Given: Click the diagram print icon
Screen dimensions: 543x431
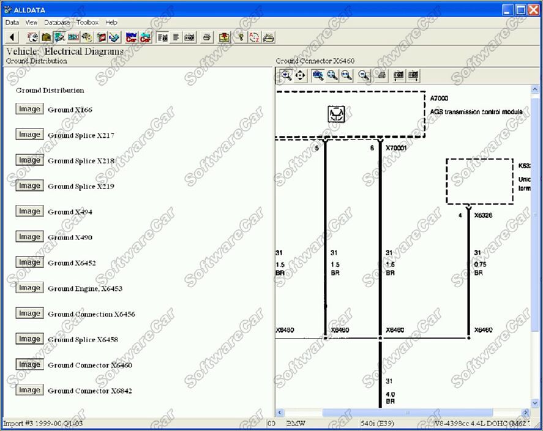Looking at the screenshot, I should pyautogui.click(x=381, y=75).
